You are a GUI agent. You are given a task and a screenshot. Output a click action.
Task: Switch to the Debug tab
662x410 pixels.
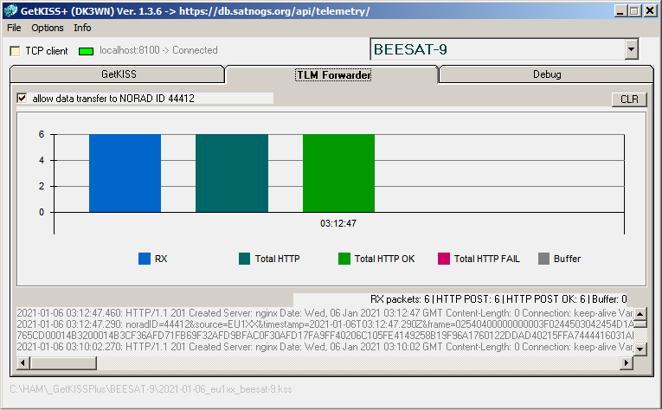(547, 74)
